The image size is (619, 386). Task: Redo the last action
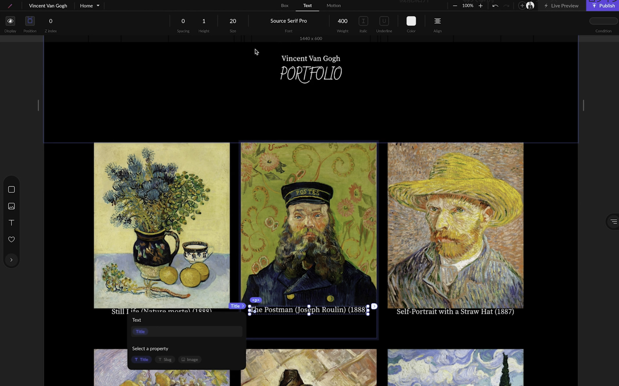(506, 6)
